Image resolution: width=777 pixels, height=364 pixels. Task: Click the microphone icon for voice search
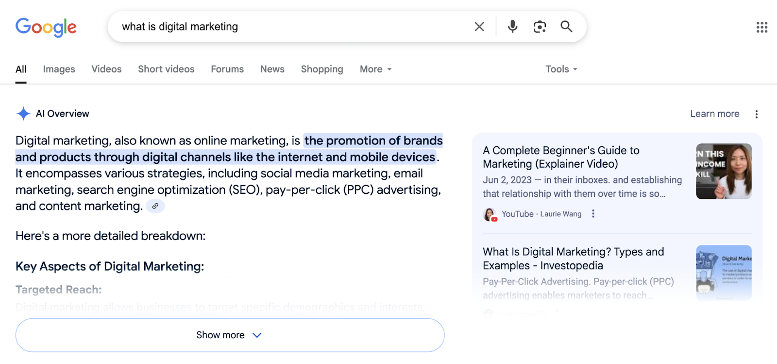[512, 27]
